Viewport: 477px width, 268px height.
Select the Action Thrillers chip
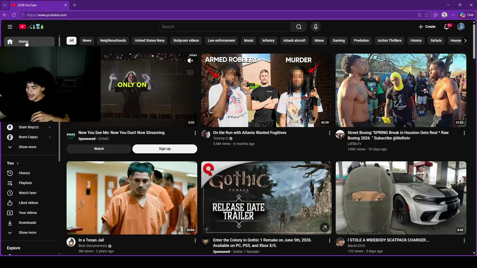[389, 41]
